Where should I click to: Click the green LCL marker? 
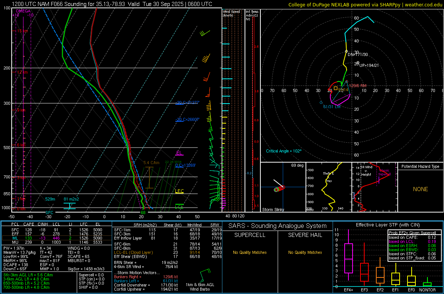click(179, 207)
